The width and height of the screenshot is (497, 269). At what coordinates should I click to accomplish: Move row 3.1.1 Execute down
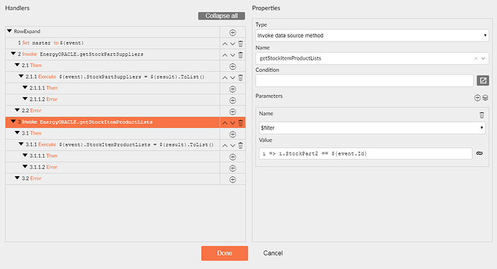click(233, 145)
